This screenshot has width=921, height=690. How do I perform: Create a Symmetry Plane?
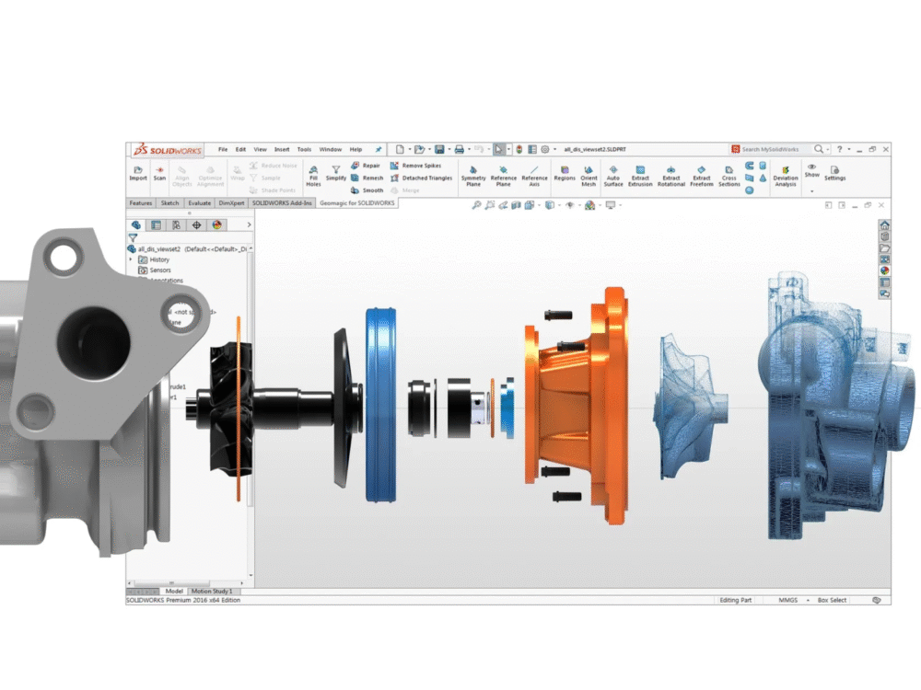pos(473,176)
